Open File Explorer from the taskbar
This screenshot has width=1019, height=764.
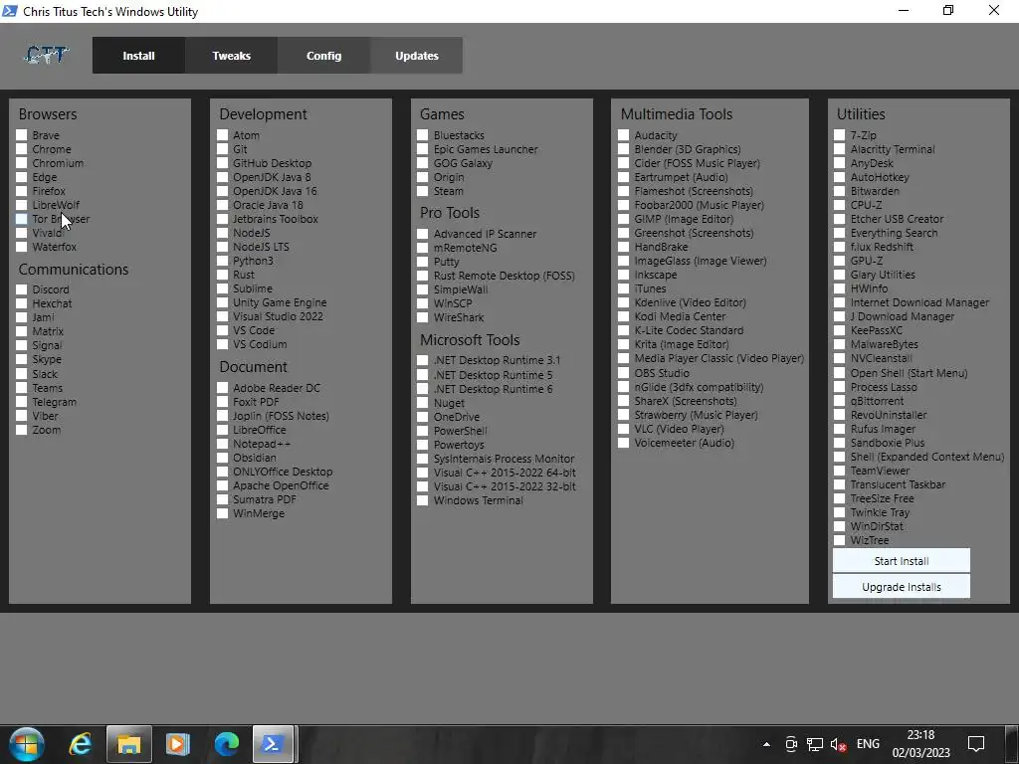pyautogui.click(x=128, y=744)
